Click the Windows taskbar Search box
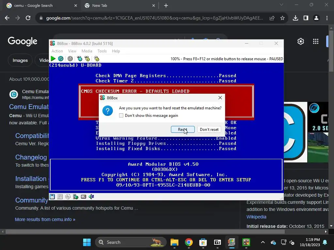334x250 pixels. (x=131, y=242)
